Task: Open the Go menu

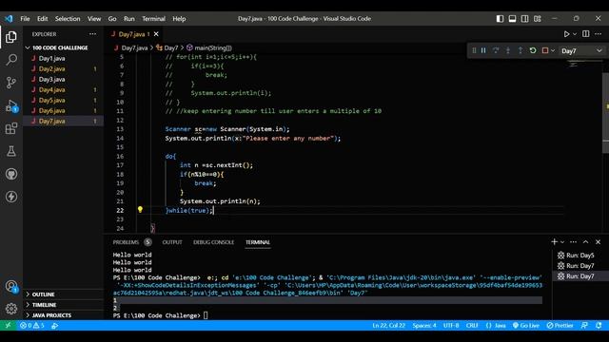Action: coord(112,19)
